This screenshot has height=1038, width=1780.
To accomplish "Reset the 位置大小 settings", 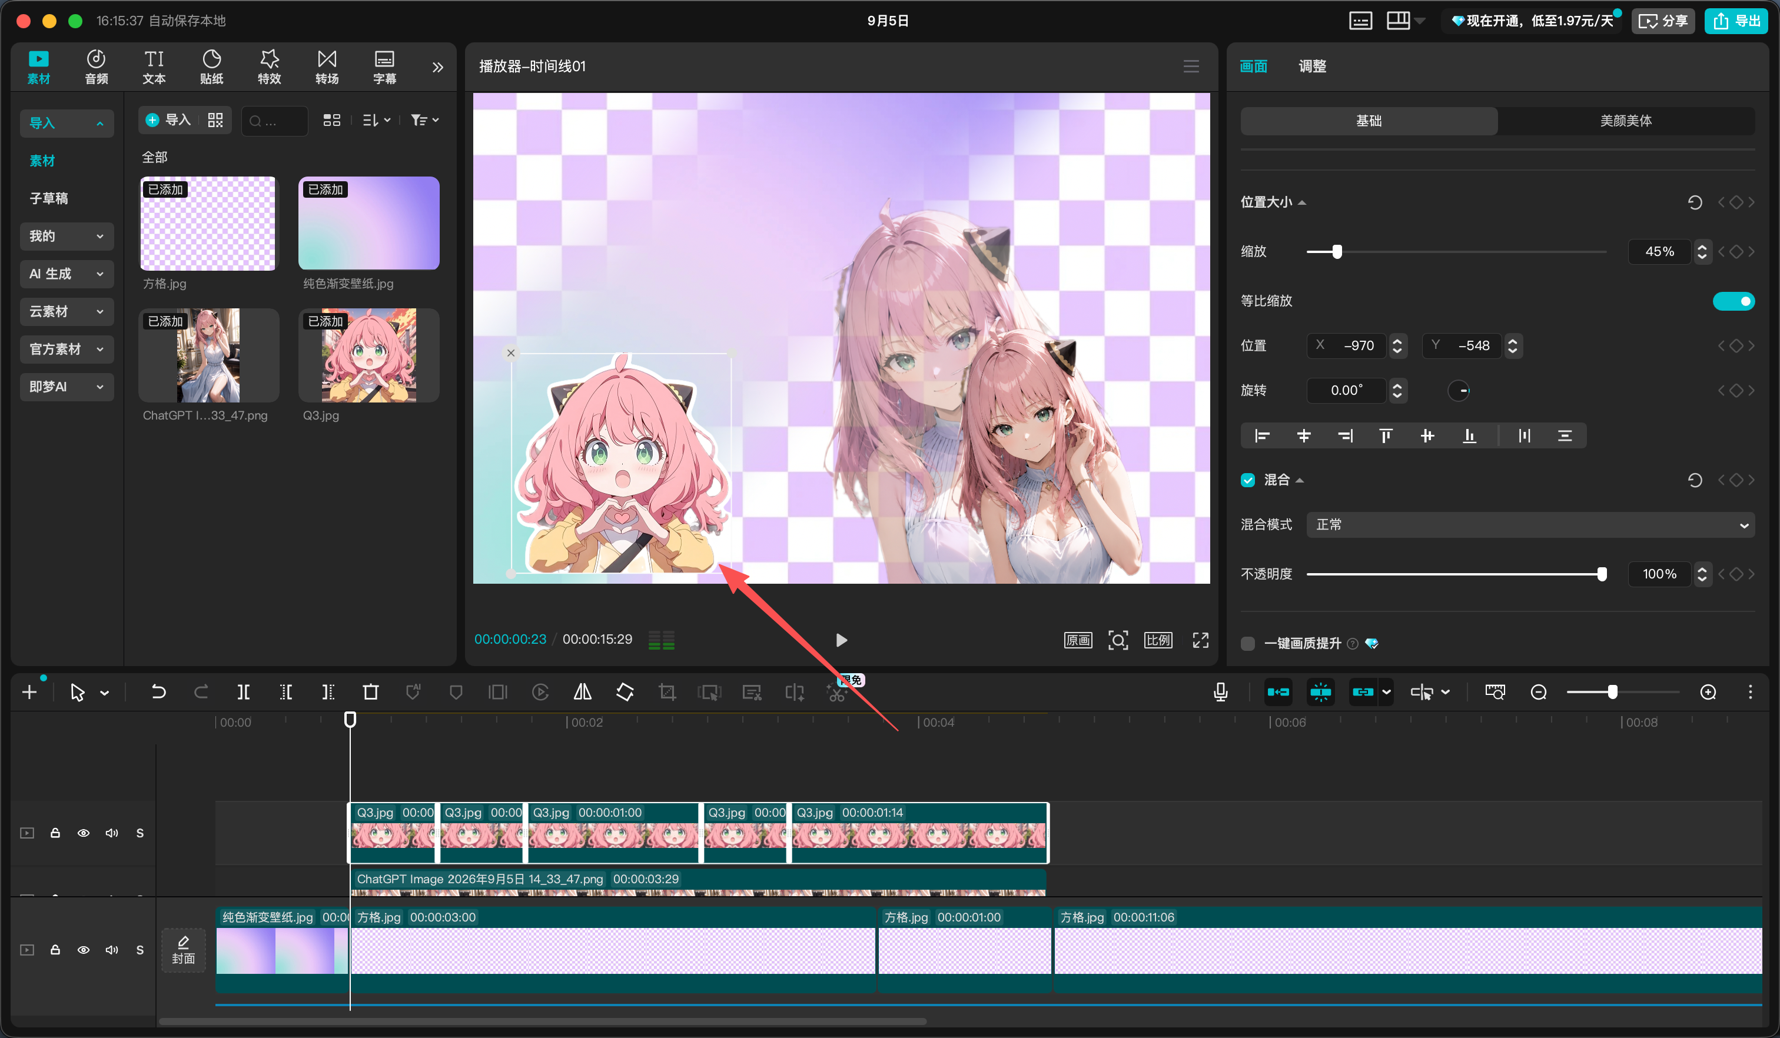I will (1695, 202).
